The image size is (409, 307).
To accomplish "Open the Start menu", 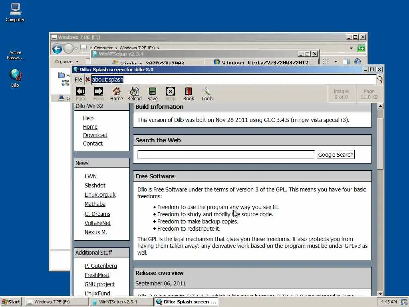I will click(x=11, y=302).
